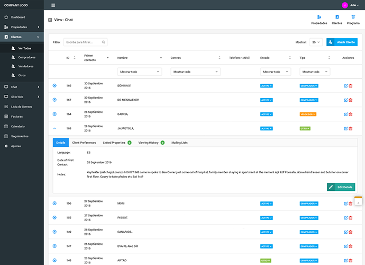Expand Propiedades in the sidebar
This screenshot has height=265, width=365.
click(x=22, y=27)
